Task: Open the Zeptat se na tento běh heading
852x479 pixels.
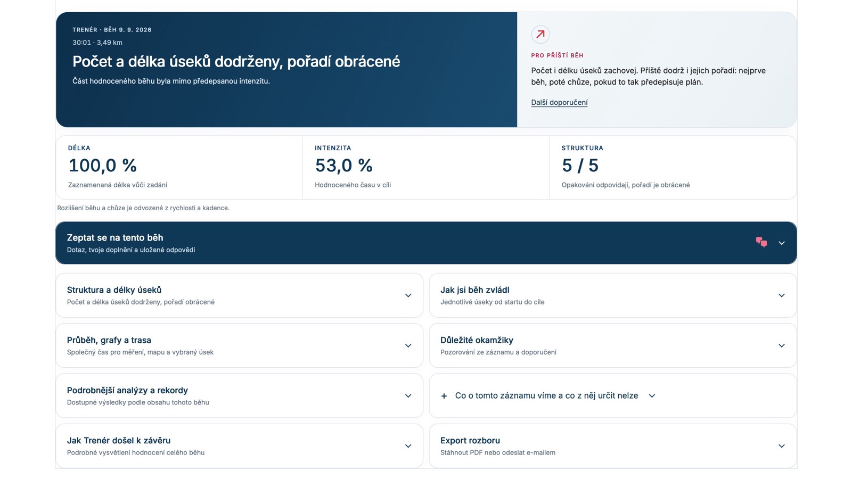Action: [115, 238]
